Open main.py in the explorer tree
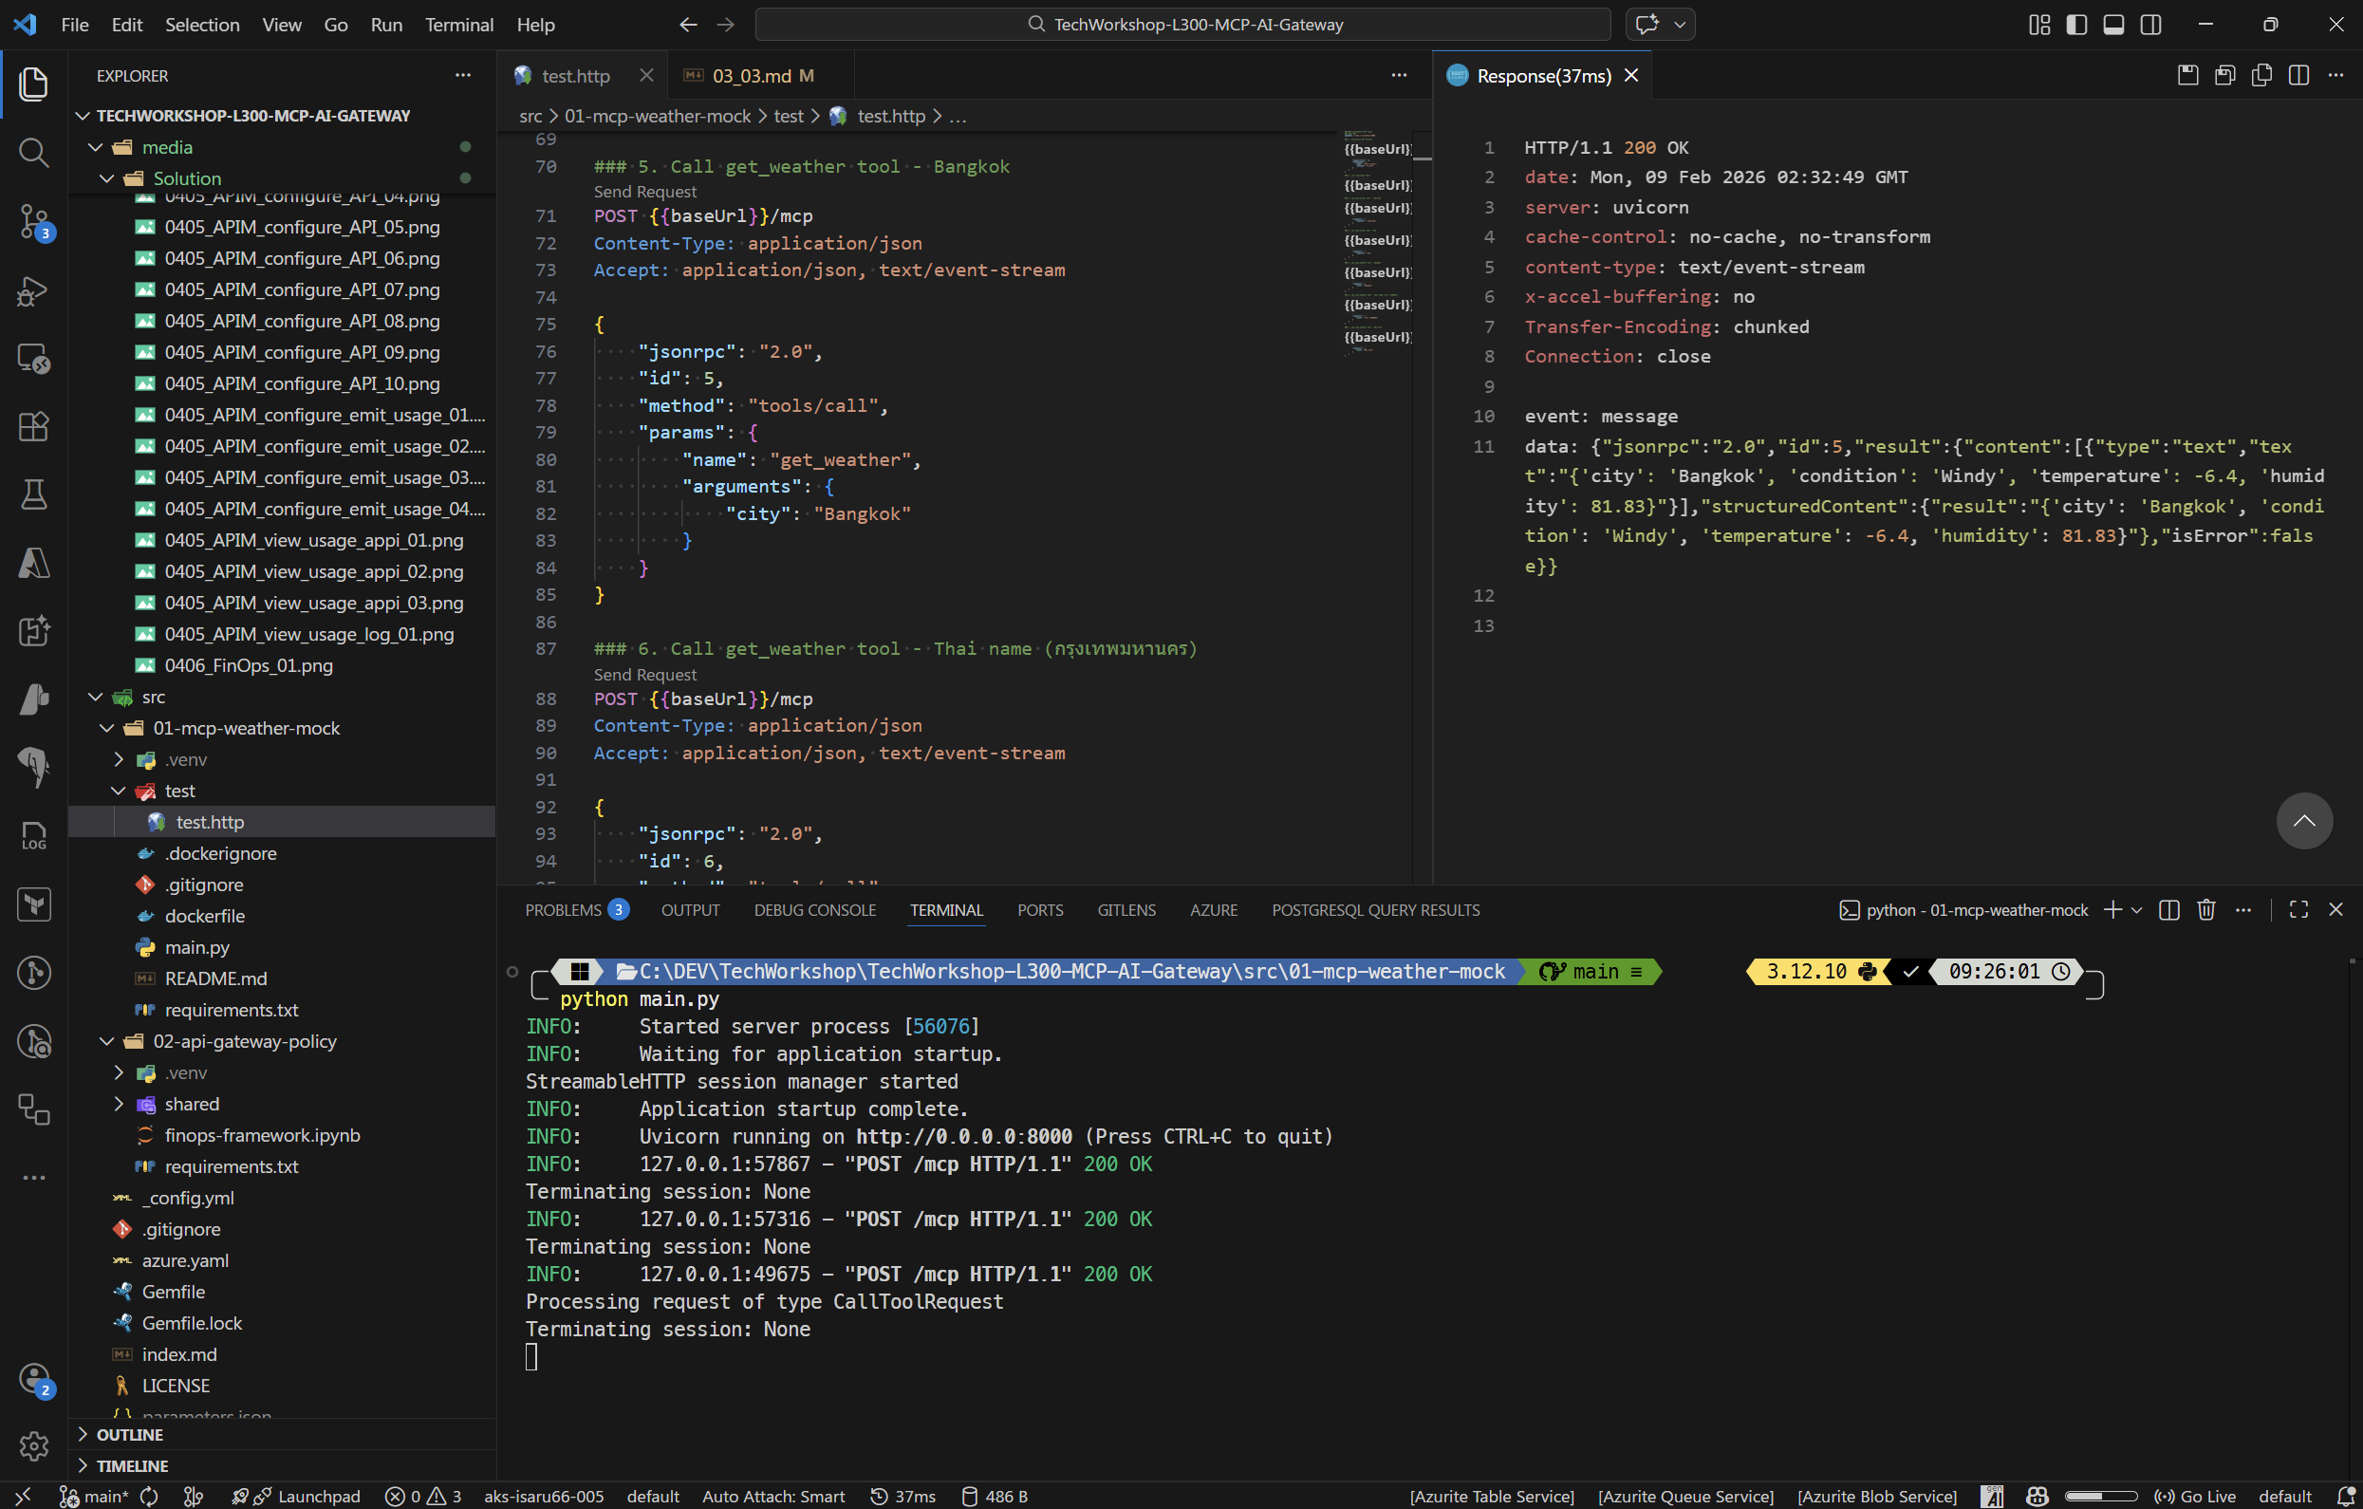This screenshot has height=1509, width=2363. 196,947
